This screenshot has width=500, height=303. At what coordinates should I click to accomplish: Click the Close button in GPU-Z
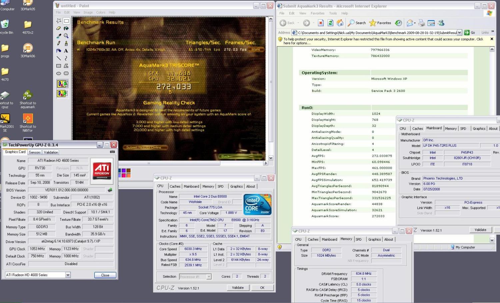(x=105, y=275)
